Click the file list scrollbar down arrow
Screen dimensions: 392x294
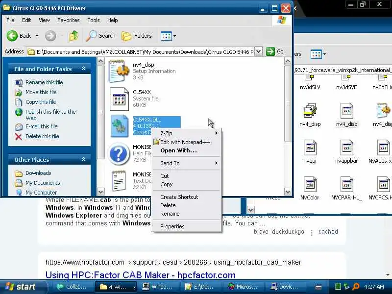click(288, 192)
